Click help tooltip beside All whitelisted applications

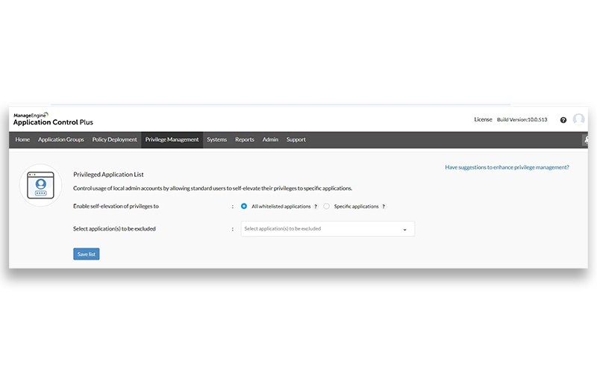coord(316,207)
